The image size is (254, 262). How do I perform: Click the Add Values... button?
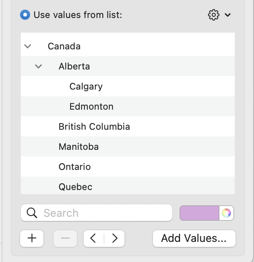[194, 238]
